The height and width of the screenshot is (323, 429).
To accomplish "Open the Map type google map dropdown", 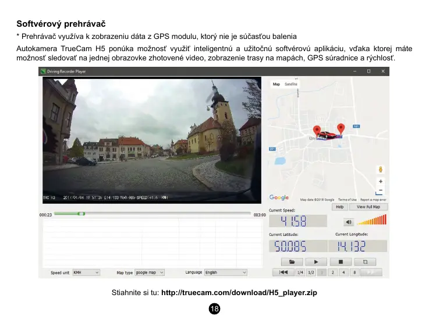I will pyautogui.click(x=150, y=272).
